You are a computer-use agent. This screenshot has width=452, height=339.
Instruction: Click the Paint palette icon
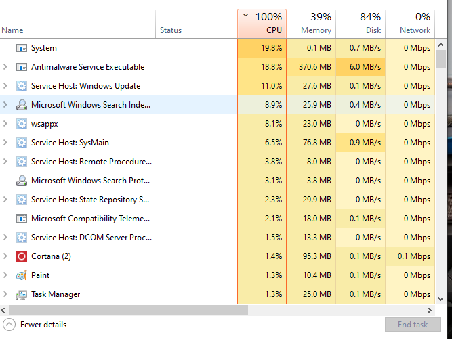(22, 275)
